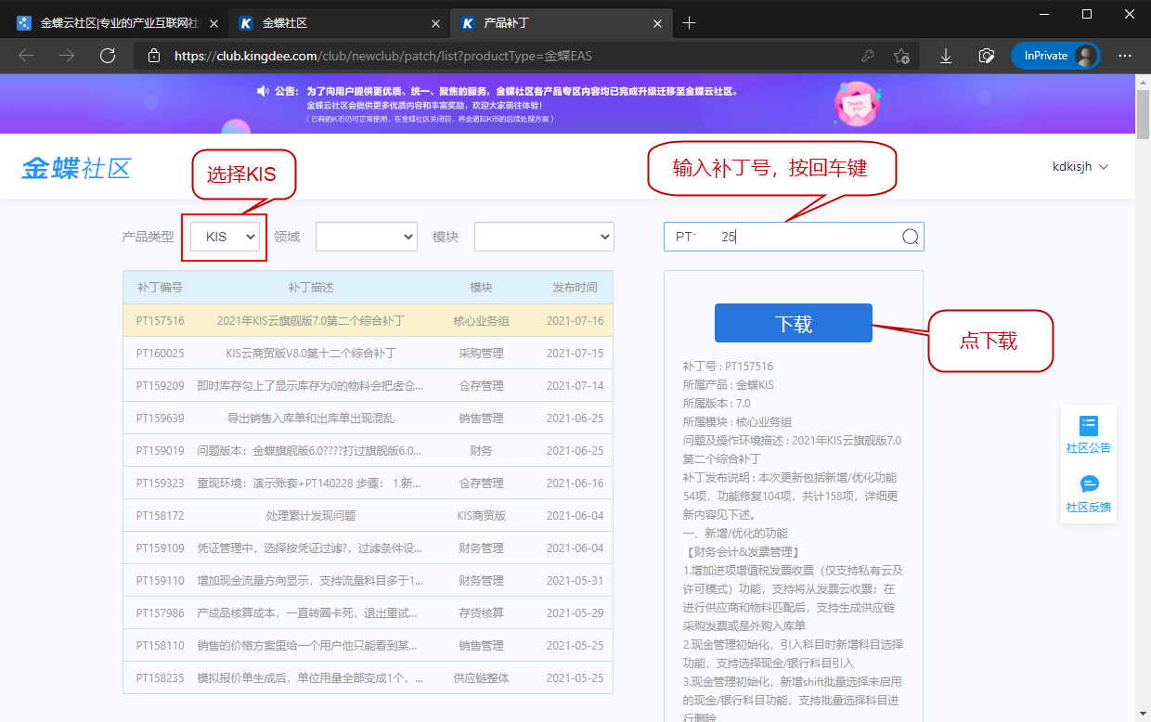
Task: Open a new browser tab
Action: pyautogui.click(x=689, y=23)
